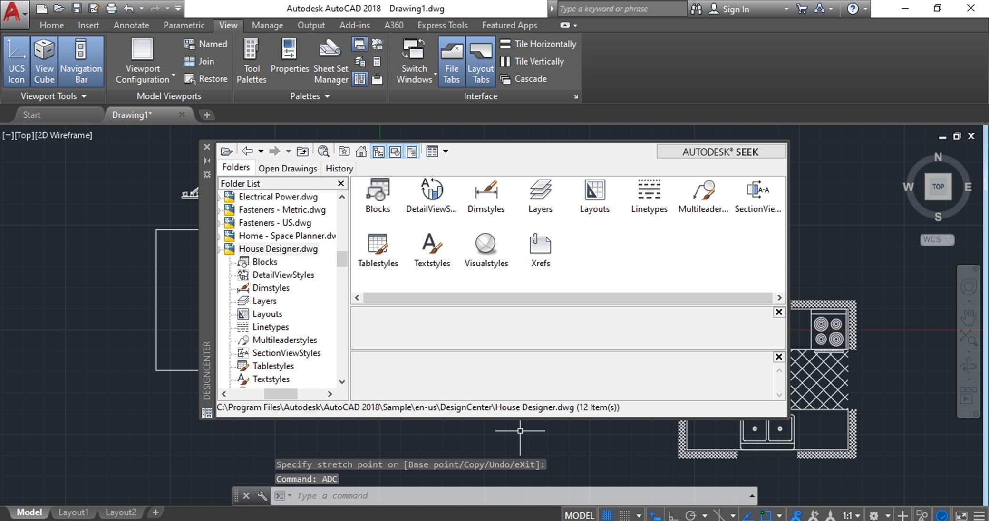Screen dimensions: 989x521
Task: Select House Designer.dwg in folder tree
Action: (278, 249)
